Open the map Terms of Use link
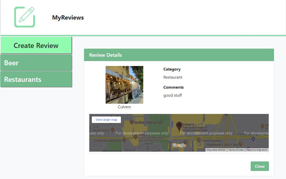286x179 pixels. click(x=236, y=150)
